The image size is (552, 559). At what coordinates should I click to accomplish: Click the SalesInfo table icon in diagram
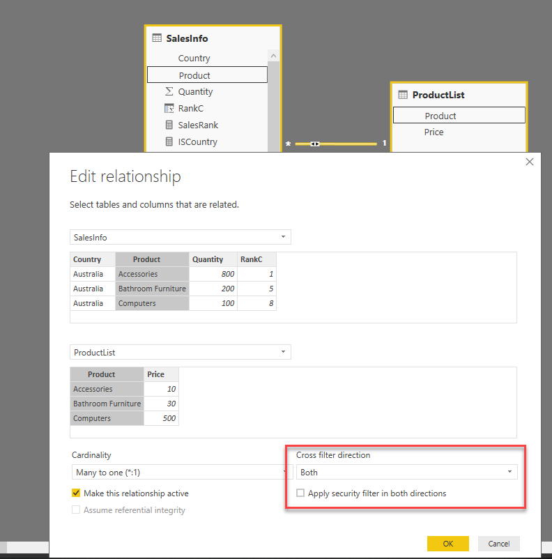(x=157, y=38)
